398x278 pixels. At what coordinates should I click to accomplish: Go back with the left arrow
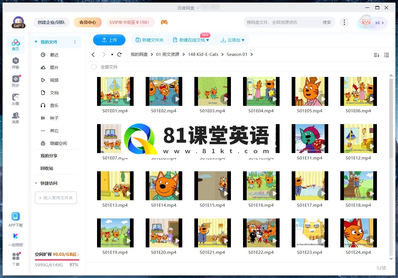[93, 54]
